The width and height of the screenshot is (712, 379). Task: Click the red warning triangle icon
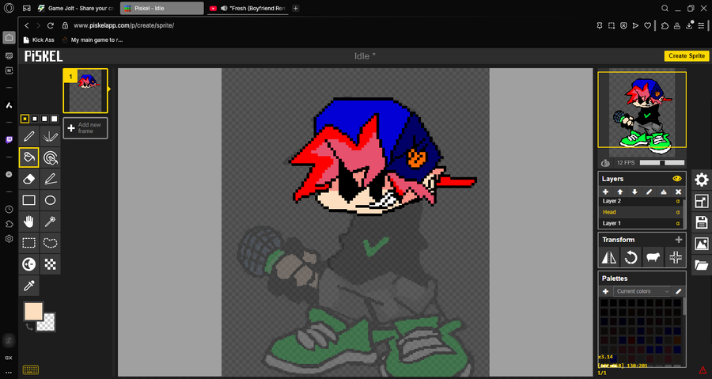coord(703,370)
